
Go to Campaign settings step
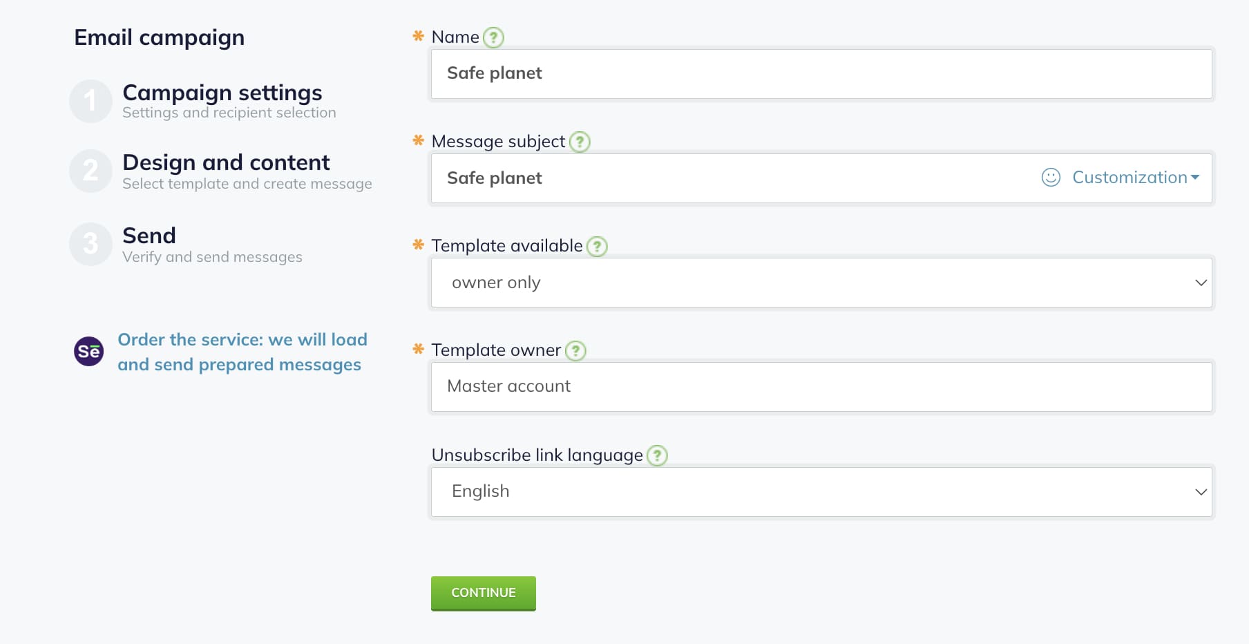pos(222,93)
